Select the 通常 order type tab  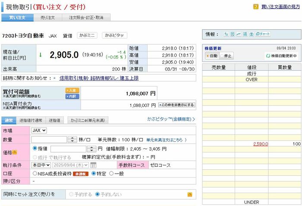9,120
